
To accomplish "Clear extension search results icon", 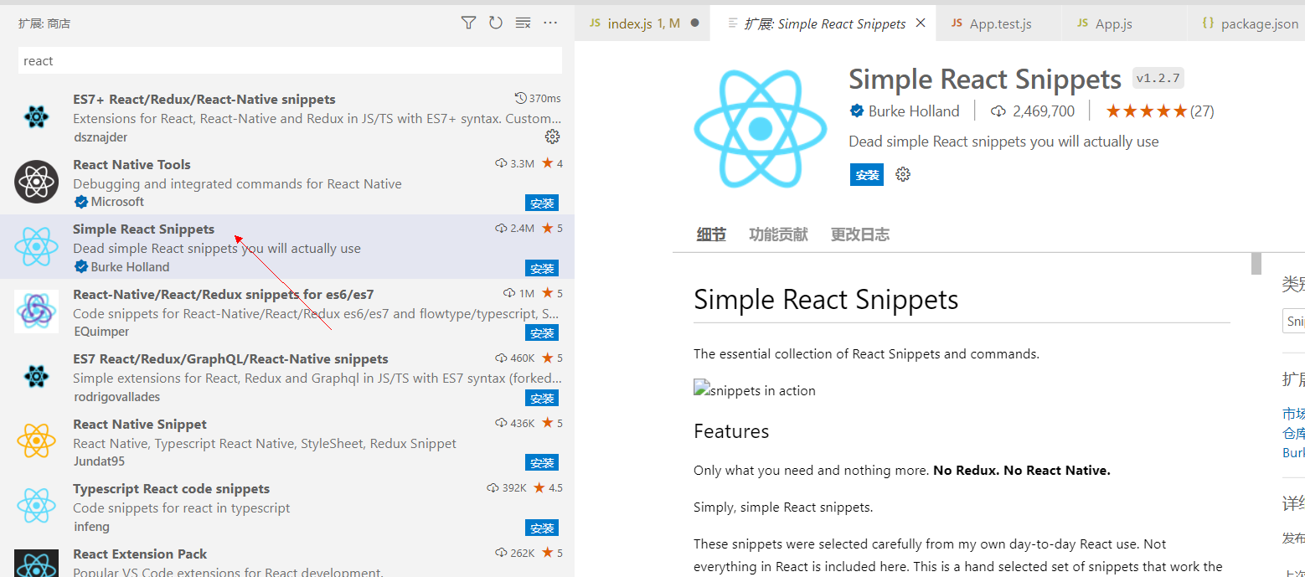I will [523, 23].
